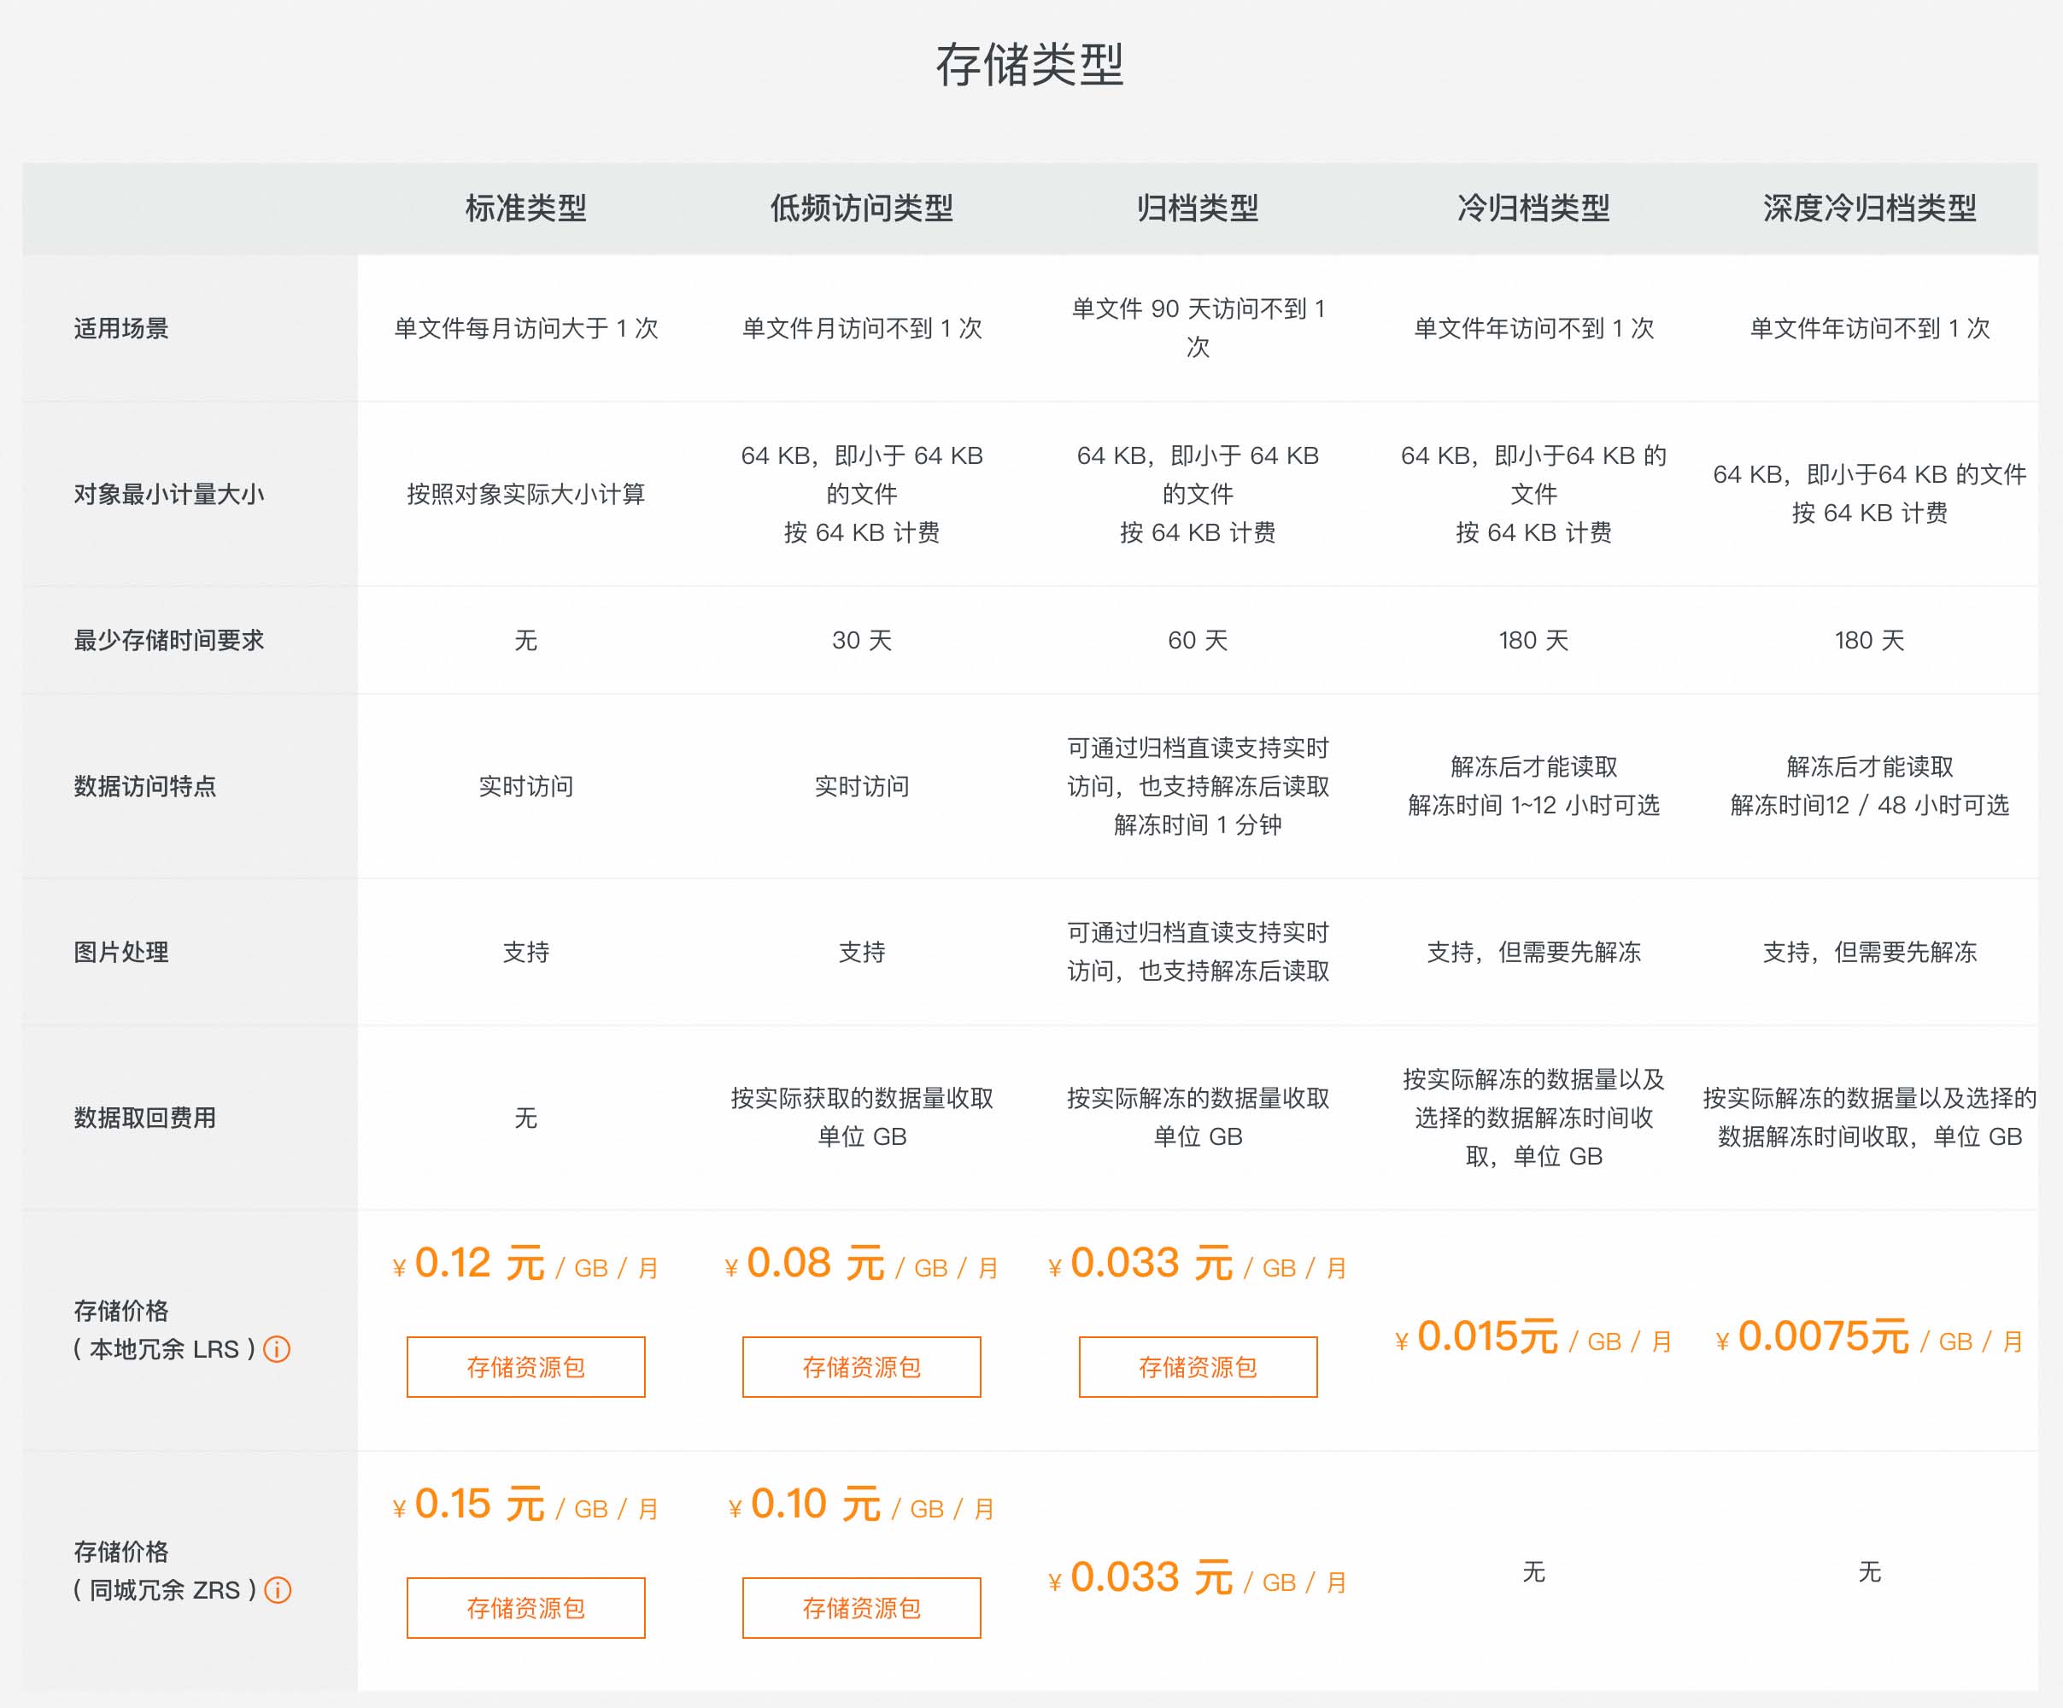Open 存储资源包 under archive LRS 0.033 元 price
This screenshot has width=2063, height=1708.
(x=1198, y=1367)
